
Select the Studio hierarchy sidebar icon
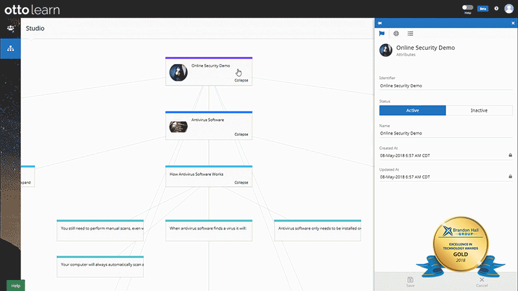10,48
